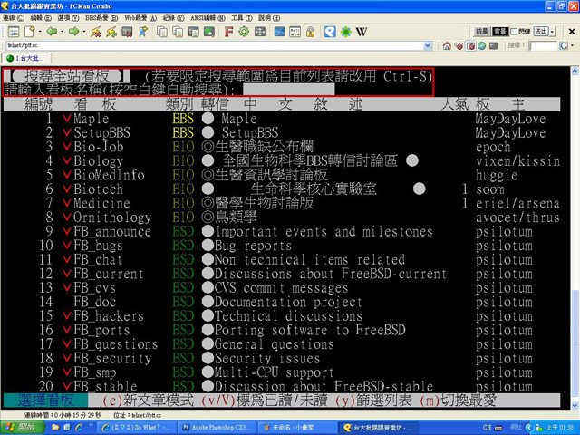Click the home icon next to address bar
580x435 pixels.
coord(447,46)
